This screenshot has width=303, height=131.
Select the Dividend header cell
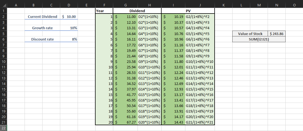(x=137, y=11)
